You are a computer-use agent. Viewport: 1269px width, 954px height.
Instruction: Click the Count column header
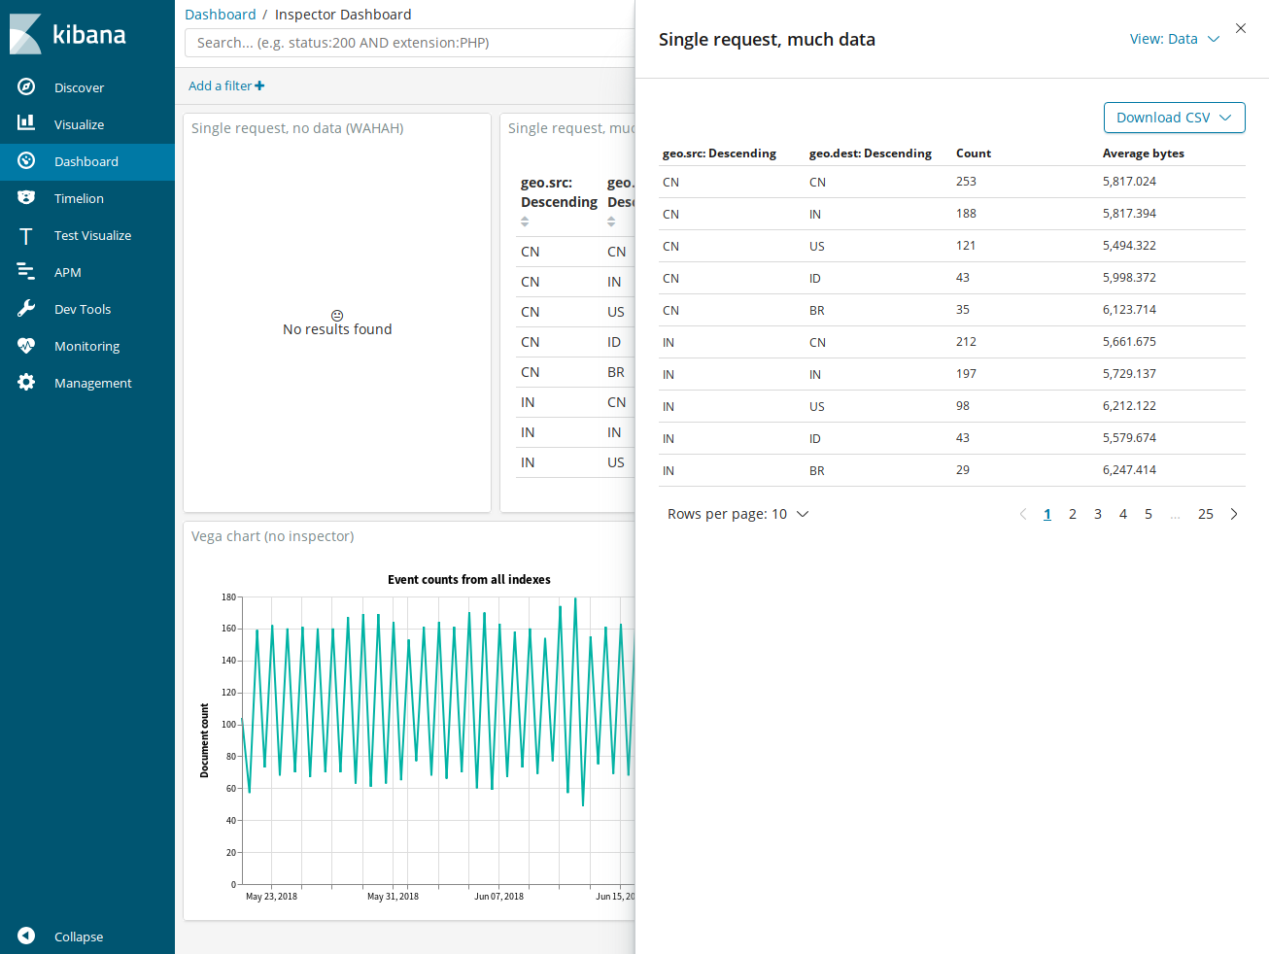coord(974,153)
